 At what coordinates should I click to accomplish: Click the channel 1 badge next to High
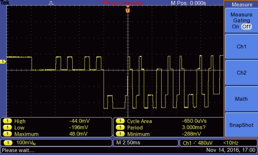coord(7,121)
